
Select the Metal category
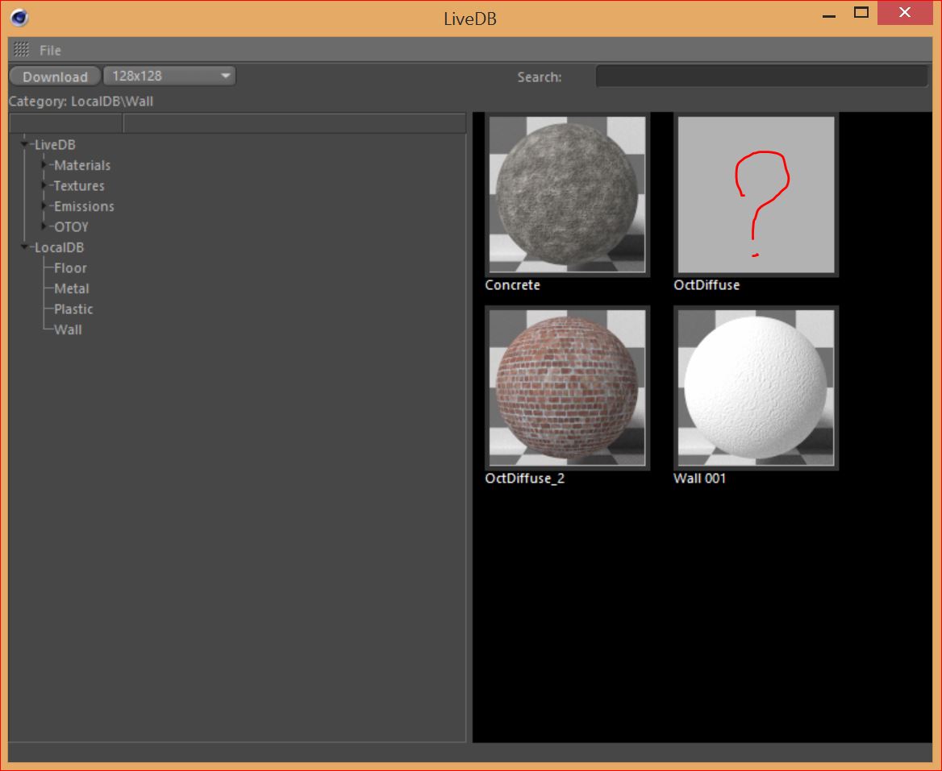tap(72, 288)
